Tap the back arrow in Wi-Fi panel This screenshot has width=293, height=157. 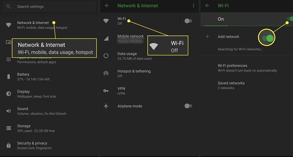208,5
